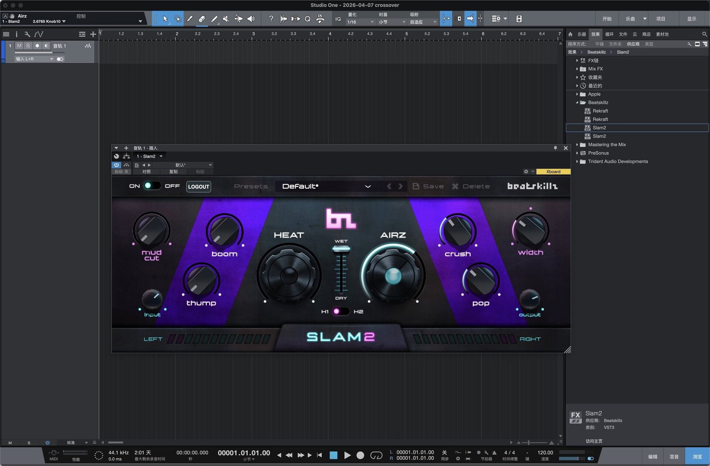Pin the Slam2 plugin window
The height and width of the screenshot is (466, 710).
click(555, 148)
